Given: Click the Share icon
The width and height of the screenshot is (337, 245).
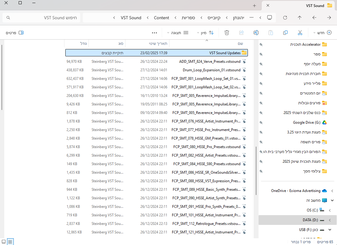Looking at the screenshot, I should click(x=241, y=33).
